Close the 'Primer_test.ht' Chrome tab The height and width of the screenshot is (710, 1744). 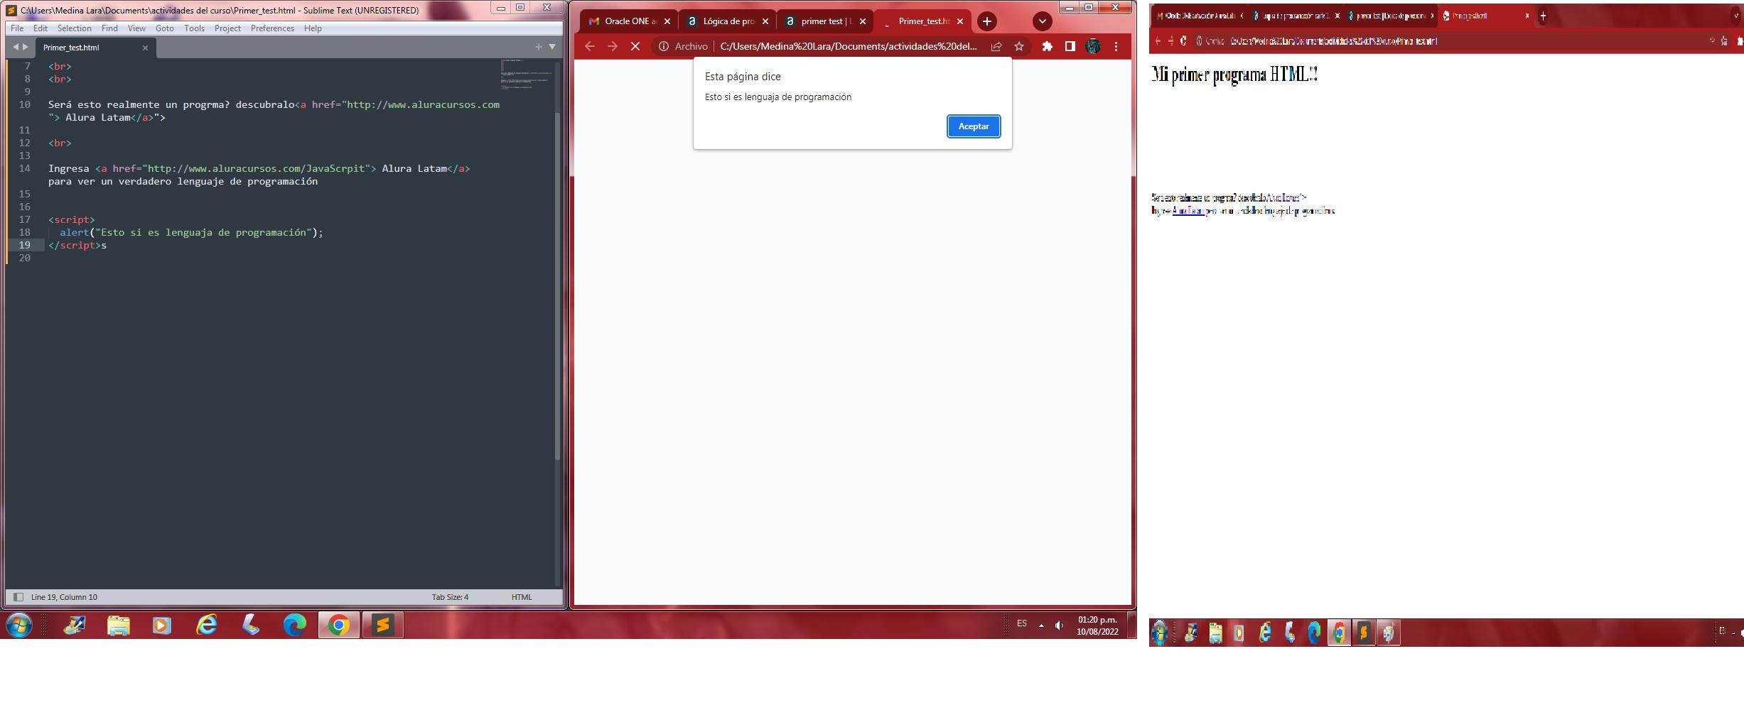(959, 21)
